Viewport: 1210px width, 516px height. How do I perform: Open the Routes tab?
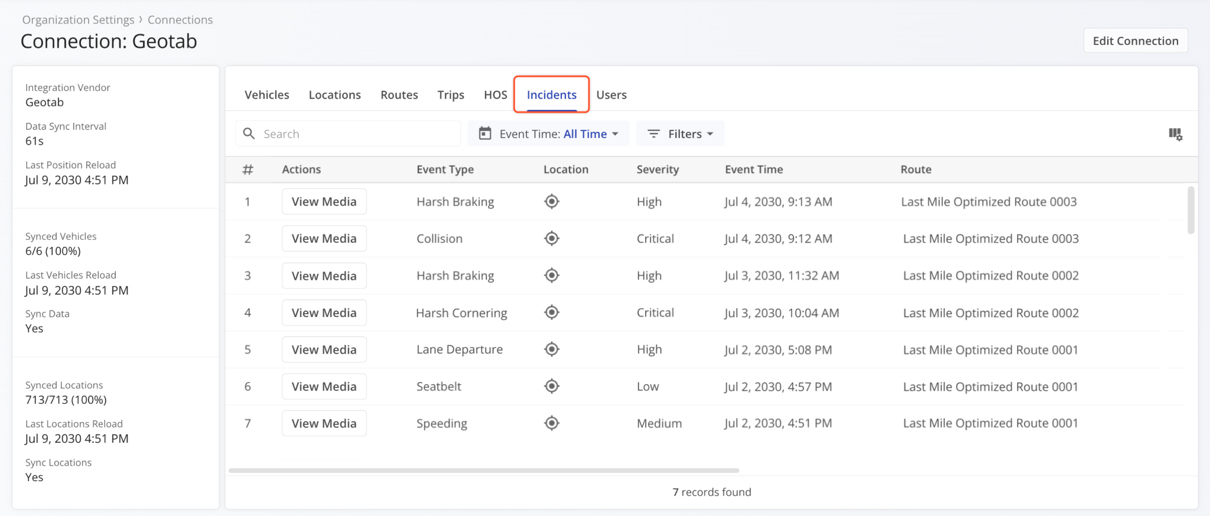click(399, 94)
